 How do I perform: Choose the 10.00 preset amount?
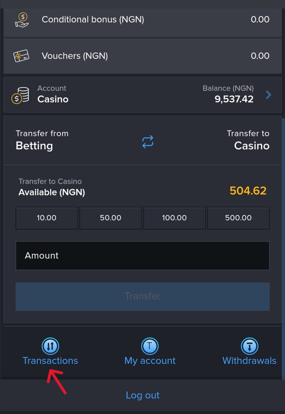click(x=46, y=218)
